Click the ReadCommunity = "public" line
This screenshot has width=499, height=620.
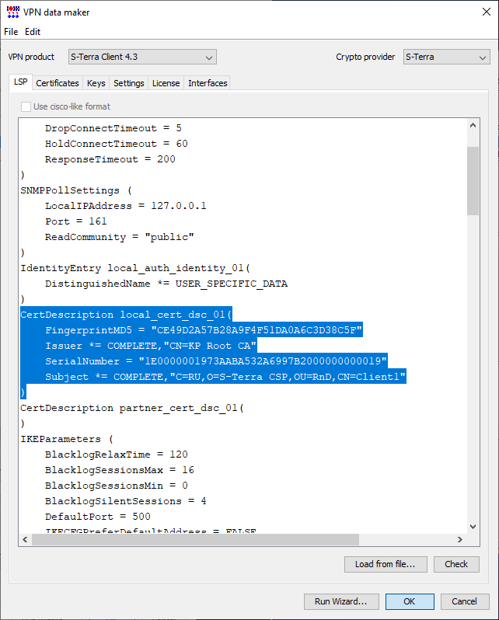click(119, 237)
